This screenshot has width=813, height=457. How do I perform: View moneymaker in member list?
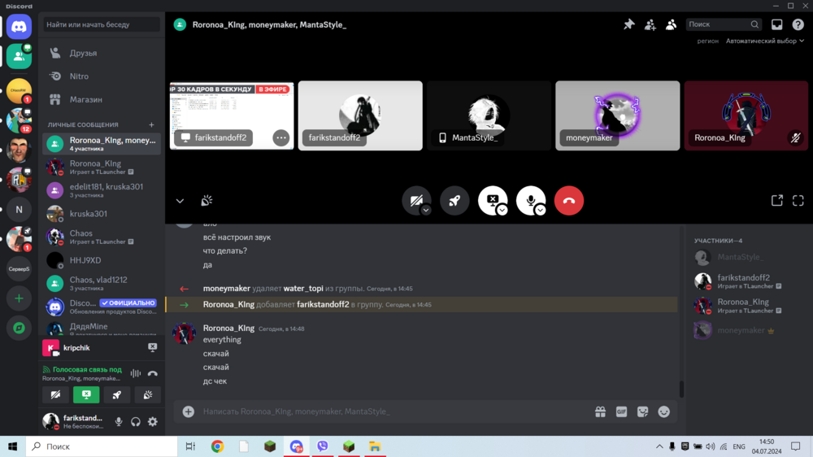[746, 330]
